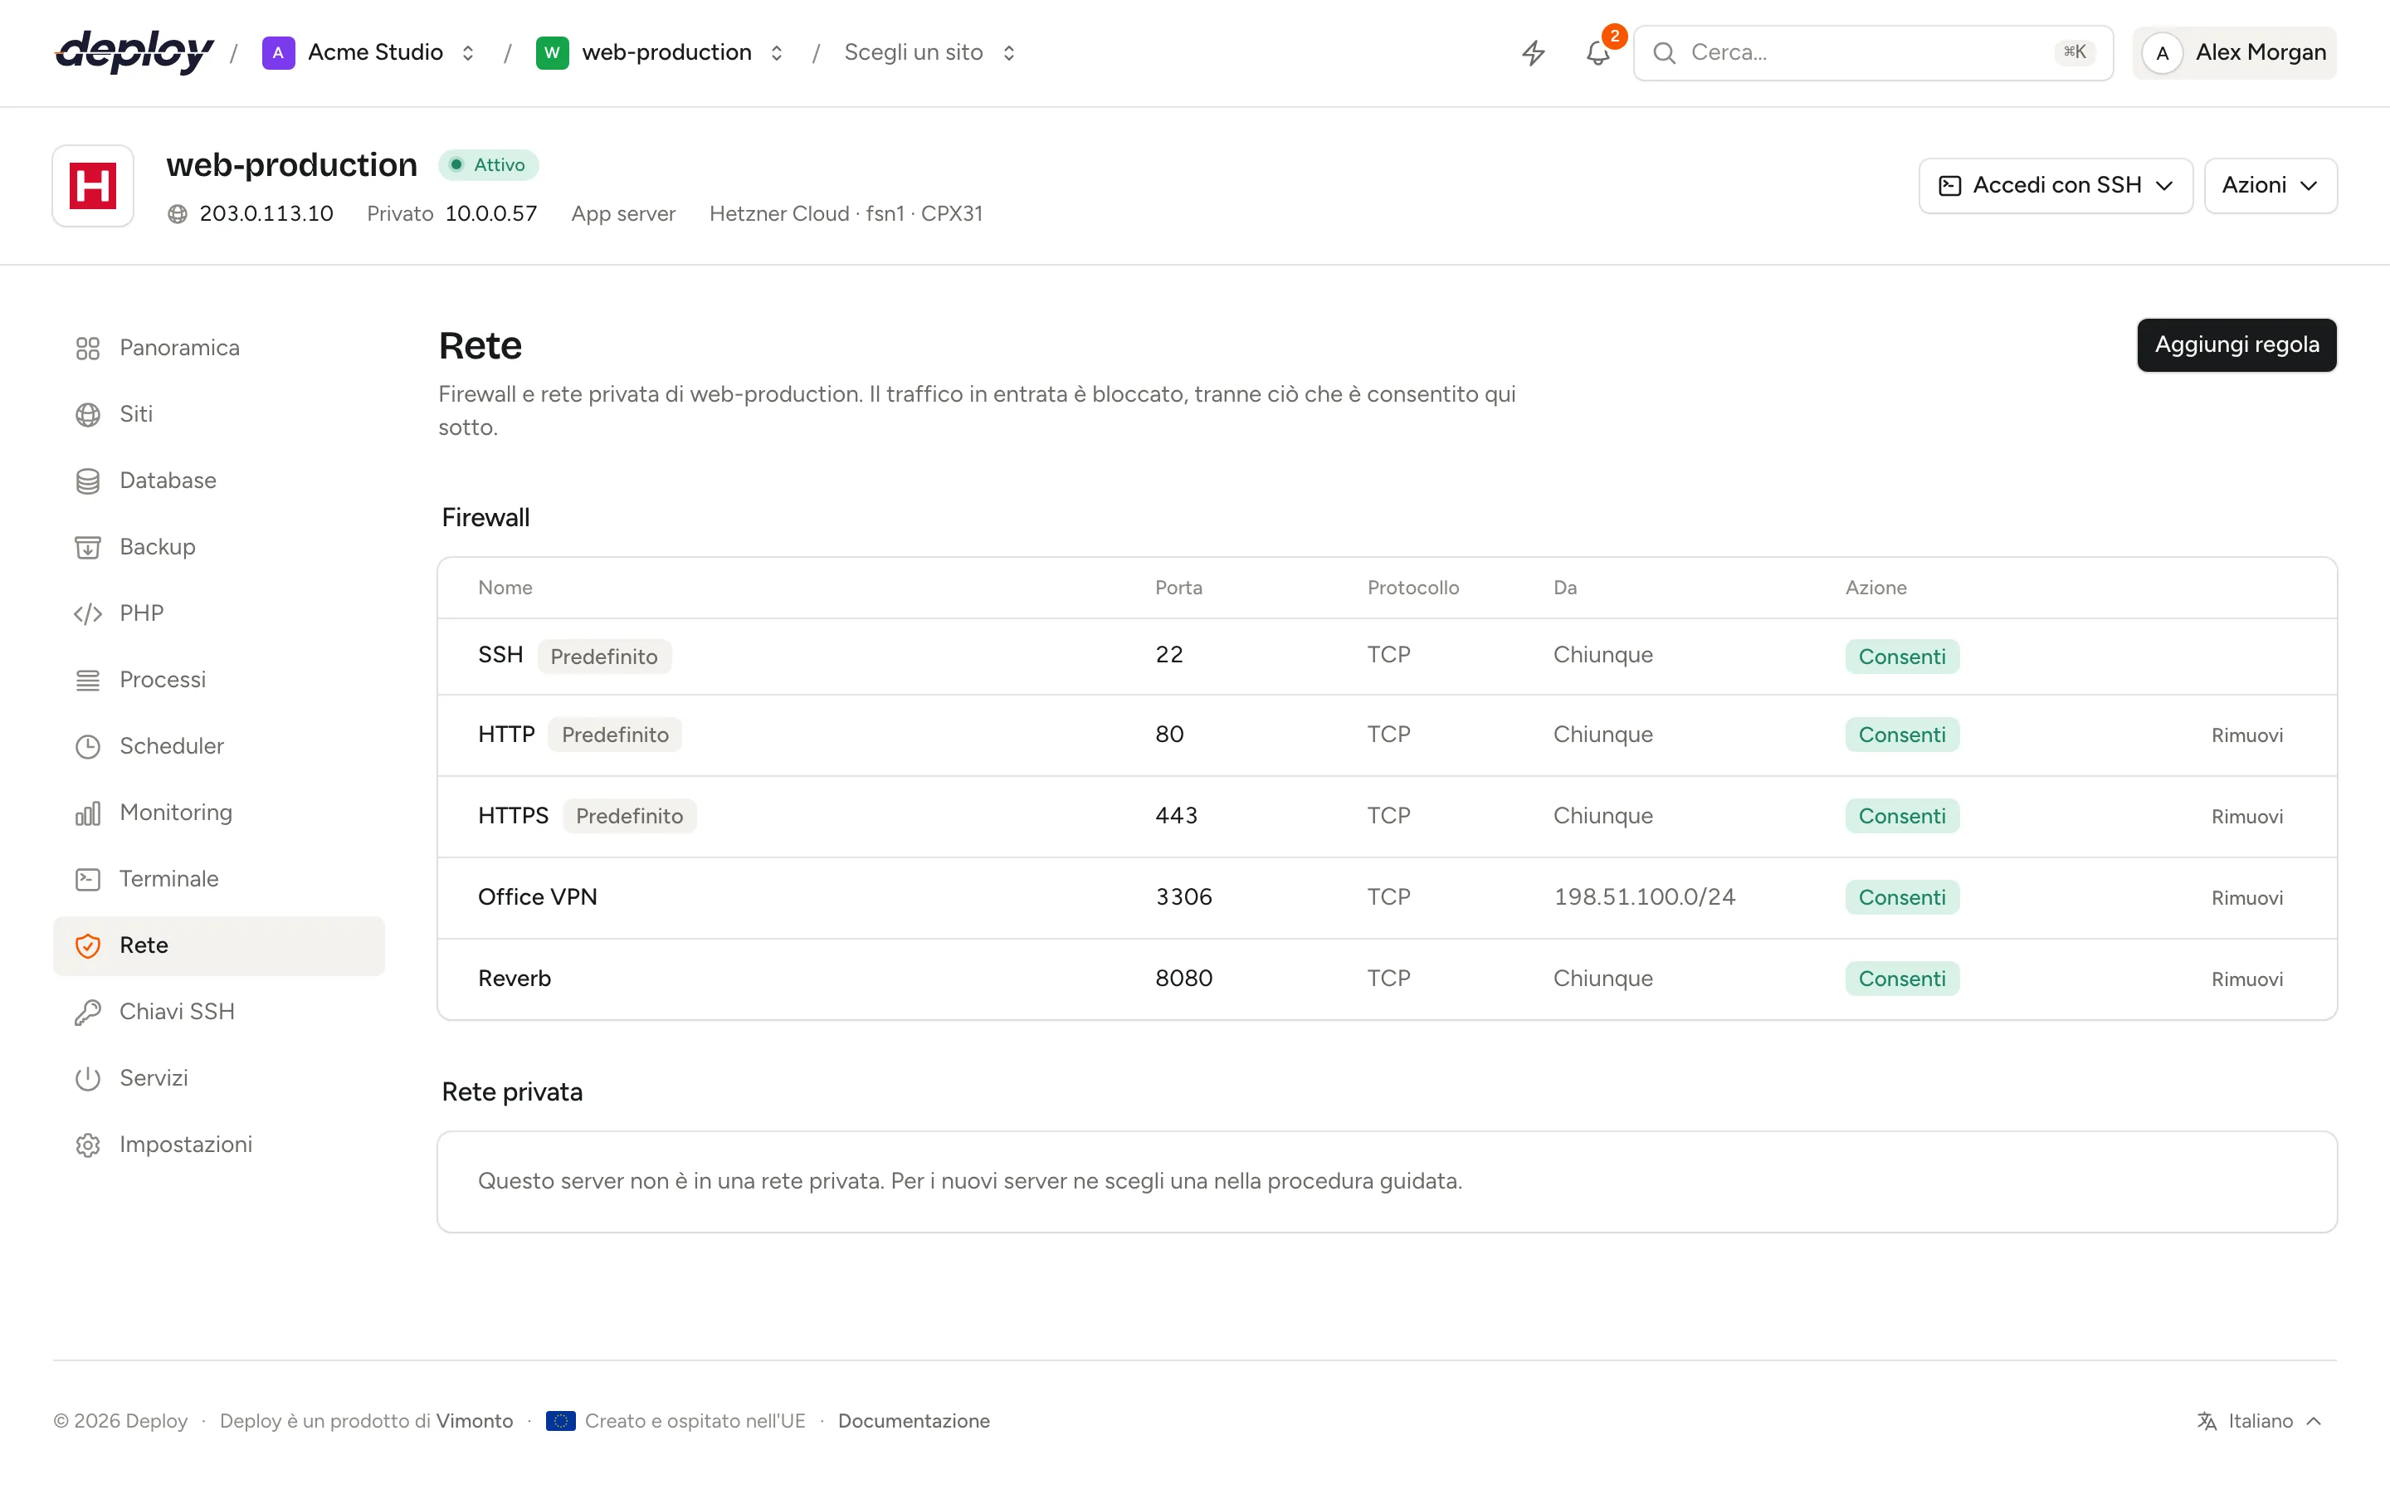Click the private IP 10.0.0.57

pyautogui.click(x=490, y=213)
